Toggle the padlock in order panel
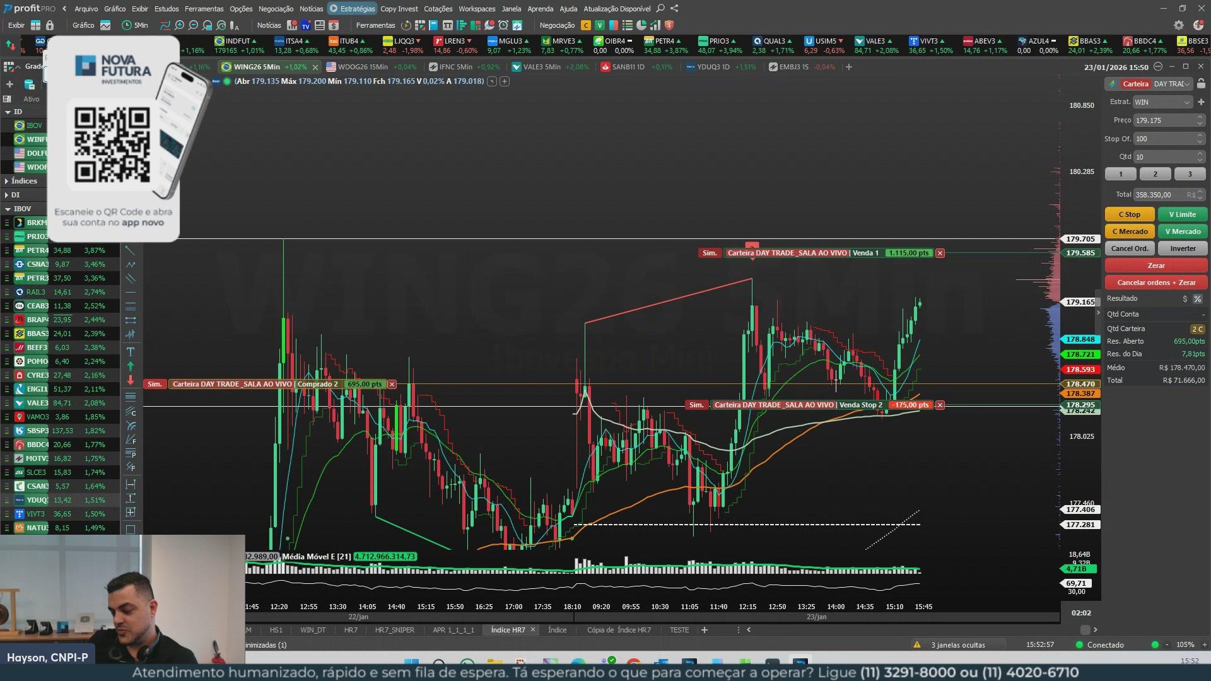1211x681 pixels. tap(1201, 84)
